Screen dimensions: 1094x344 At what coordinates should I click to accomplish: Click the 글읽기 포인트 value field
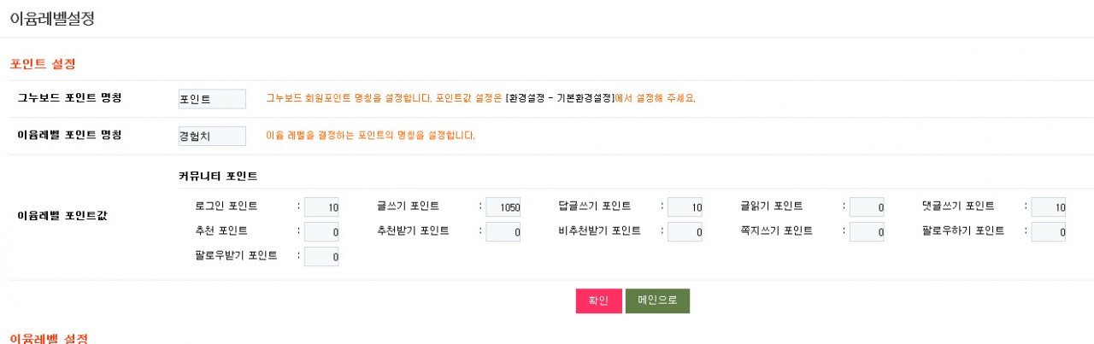point(867,207)
